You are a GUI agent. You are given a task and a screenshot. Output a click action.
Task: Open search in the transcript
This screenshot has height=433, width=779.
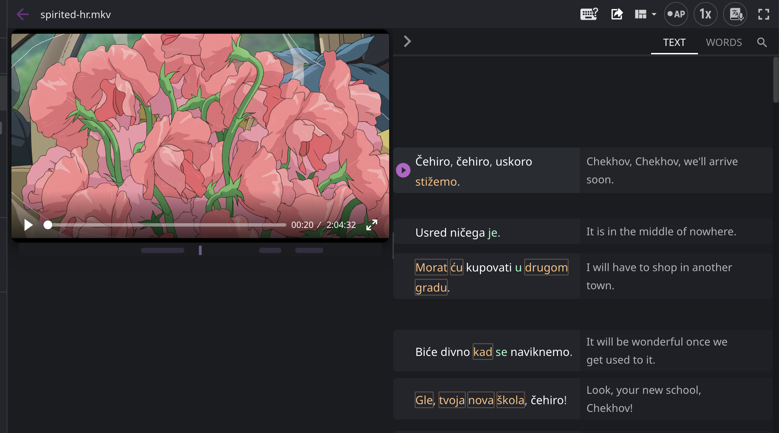click(x=762, y=42)
